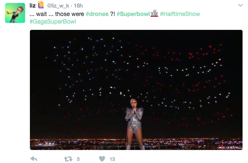Follow the #HalftimeShow hashtag link
248x163 pixels.
(x=180, y=14)
